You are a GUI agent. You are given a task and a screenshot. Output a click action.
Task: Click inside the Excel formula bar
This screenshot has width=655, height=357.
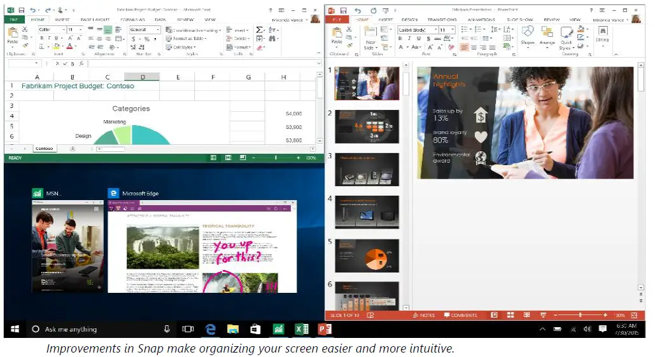click(204, 64)
